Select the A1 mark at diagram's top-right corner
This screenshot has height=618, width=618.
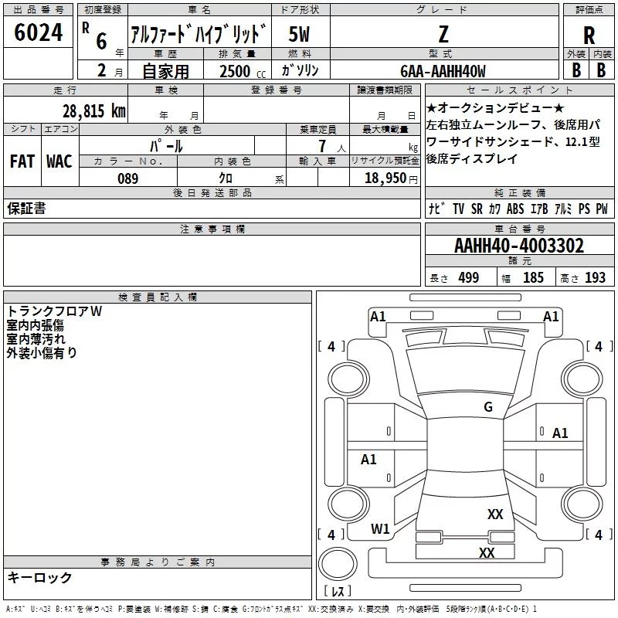551,316
